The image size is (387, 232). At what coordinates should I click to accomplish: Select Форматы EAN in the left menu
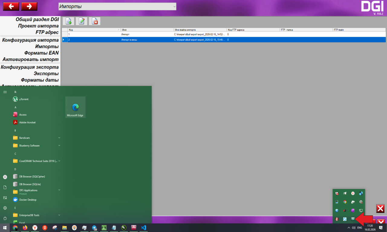coord(41,53)
